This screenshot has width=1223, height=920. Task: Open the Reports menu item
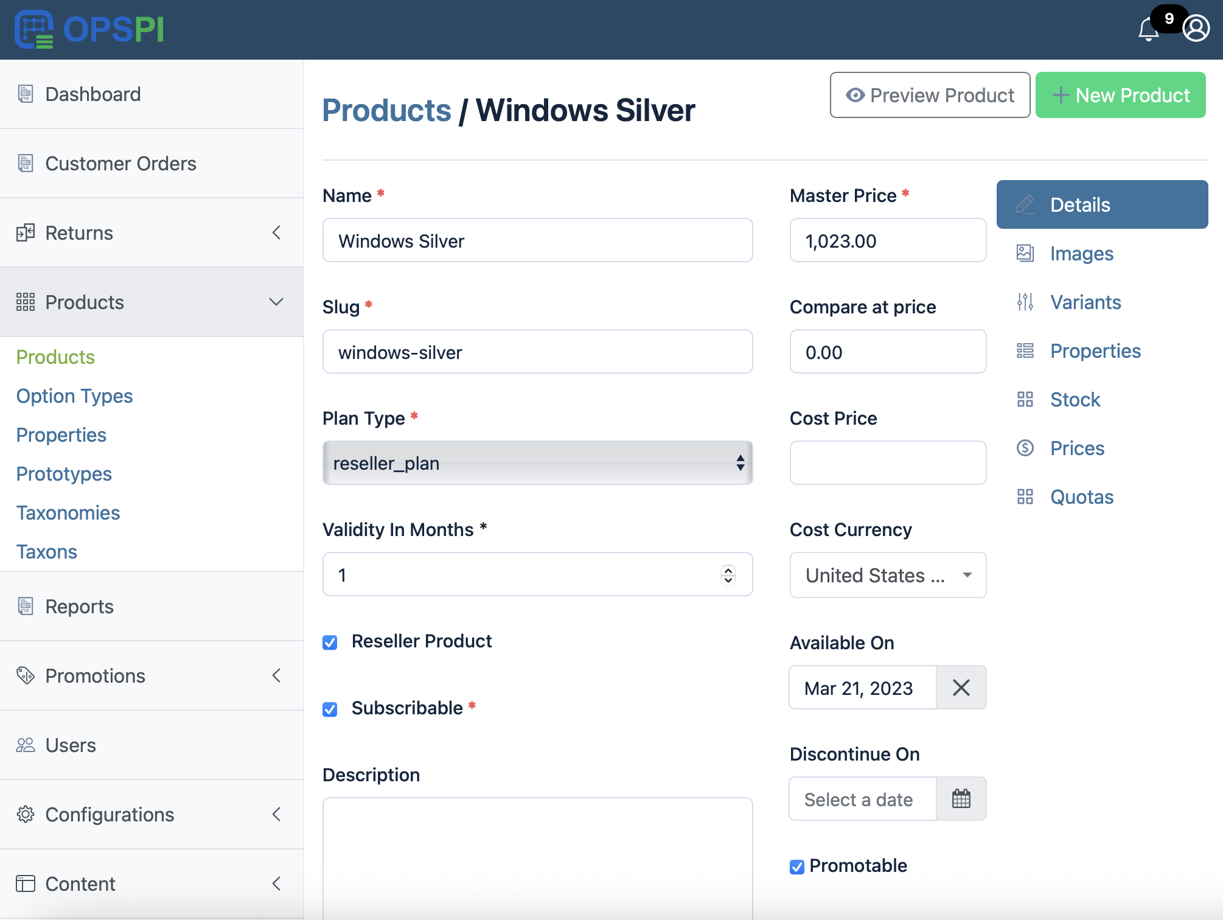[x=152, y=607]
